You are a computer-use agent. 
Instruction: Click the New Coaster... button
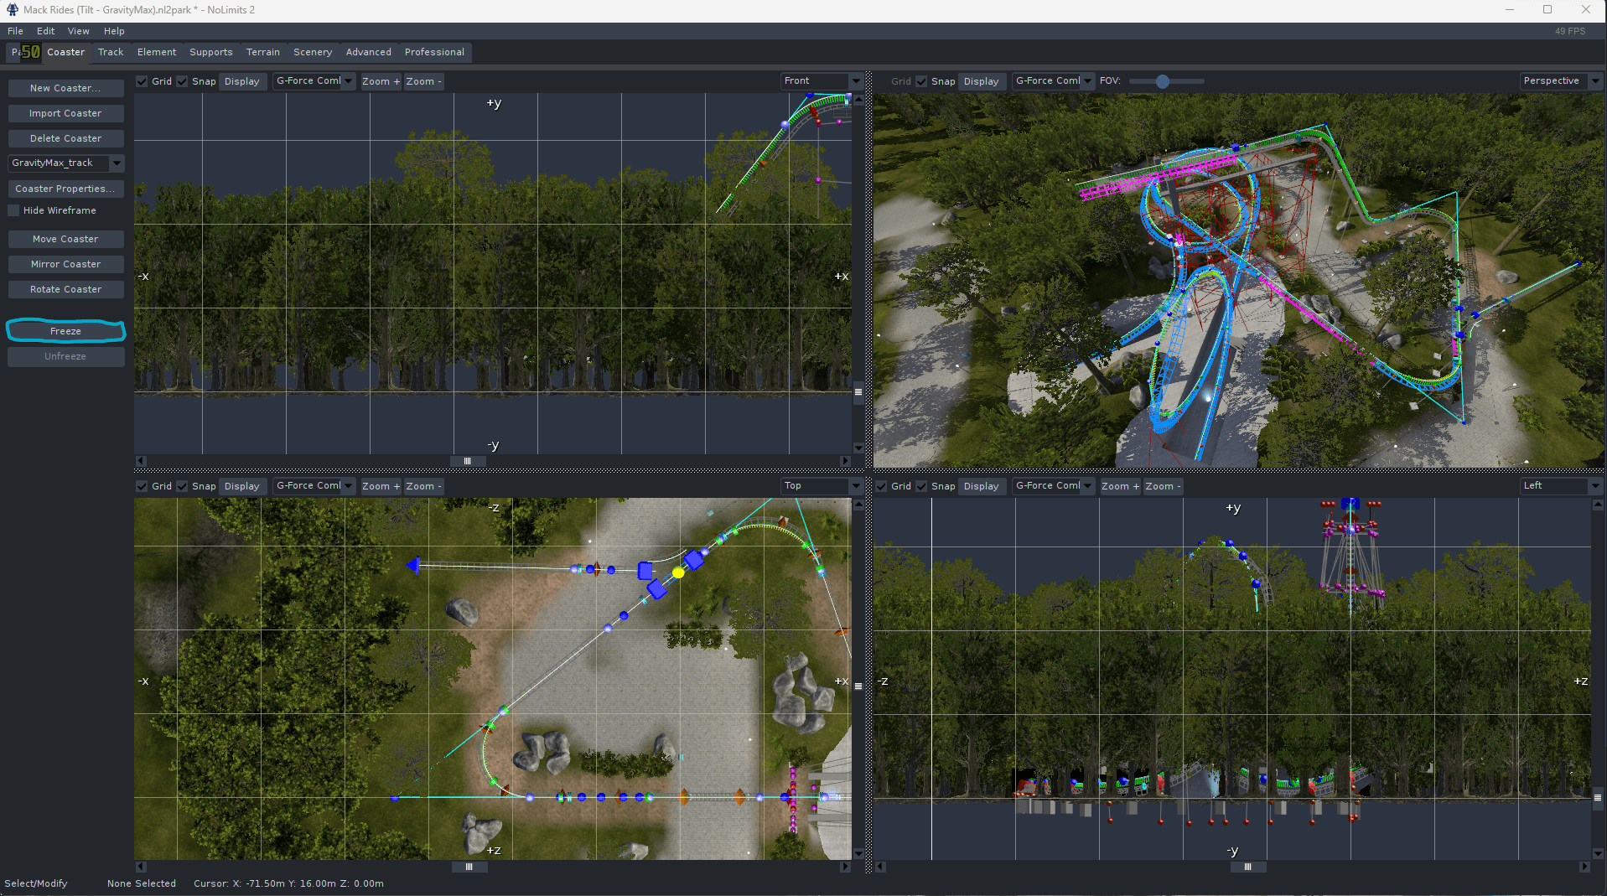(x=65, y=88)
